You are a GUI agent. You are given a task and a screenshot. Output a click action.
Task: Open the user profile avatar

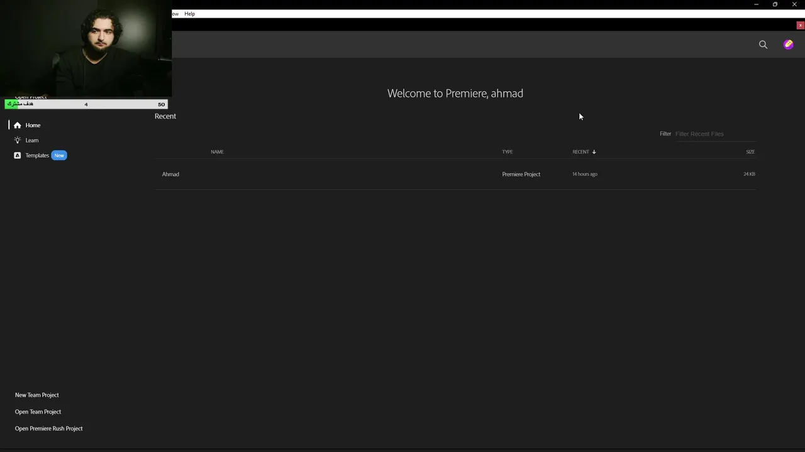click(788, 45)
